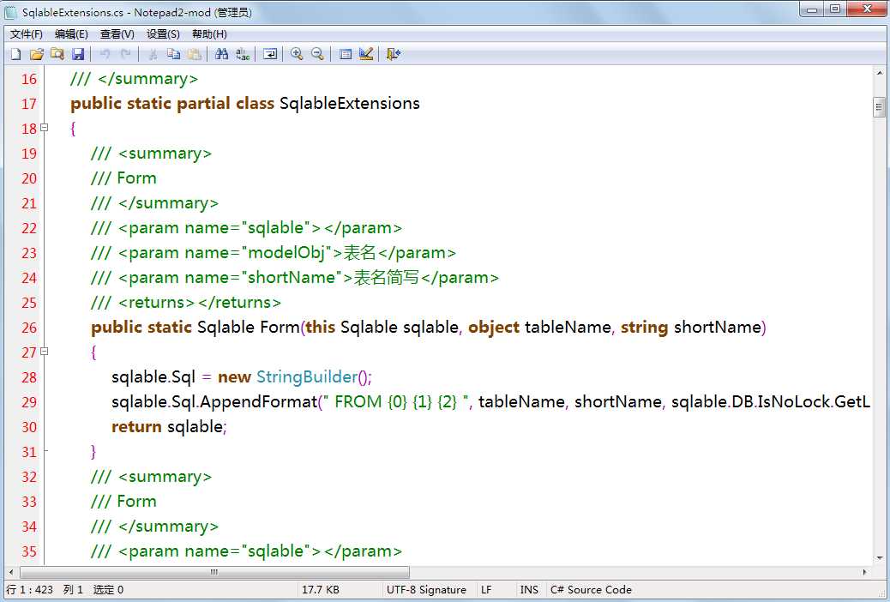Click '表名简写' comment on line 24
The width and height of the screenshot is (890, 602).
(x=386, y=277)
